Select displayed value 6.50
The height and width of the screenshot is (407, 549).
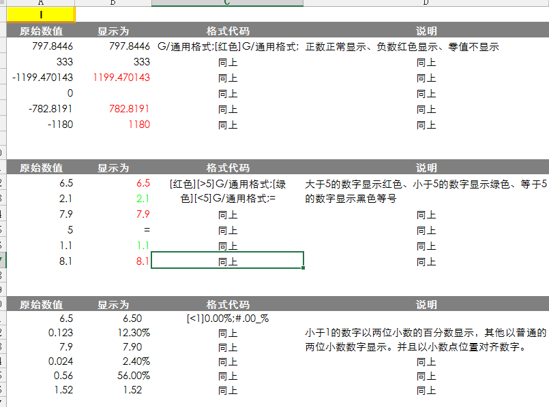point(132,319)
